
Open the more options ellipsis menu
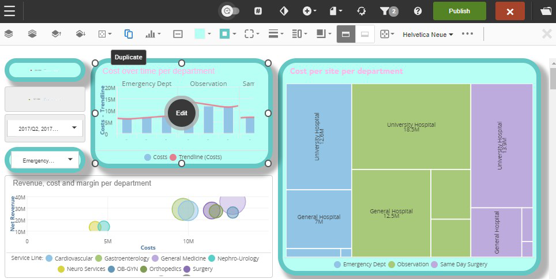(468, 34)
